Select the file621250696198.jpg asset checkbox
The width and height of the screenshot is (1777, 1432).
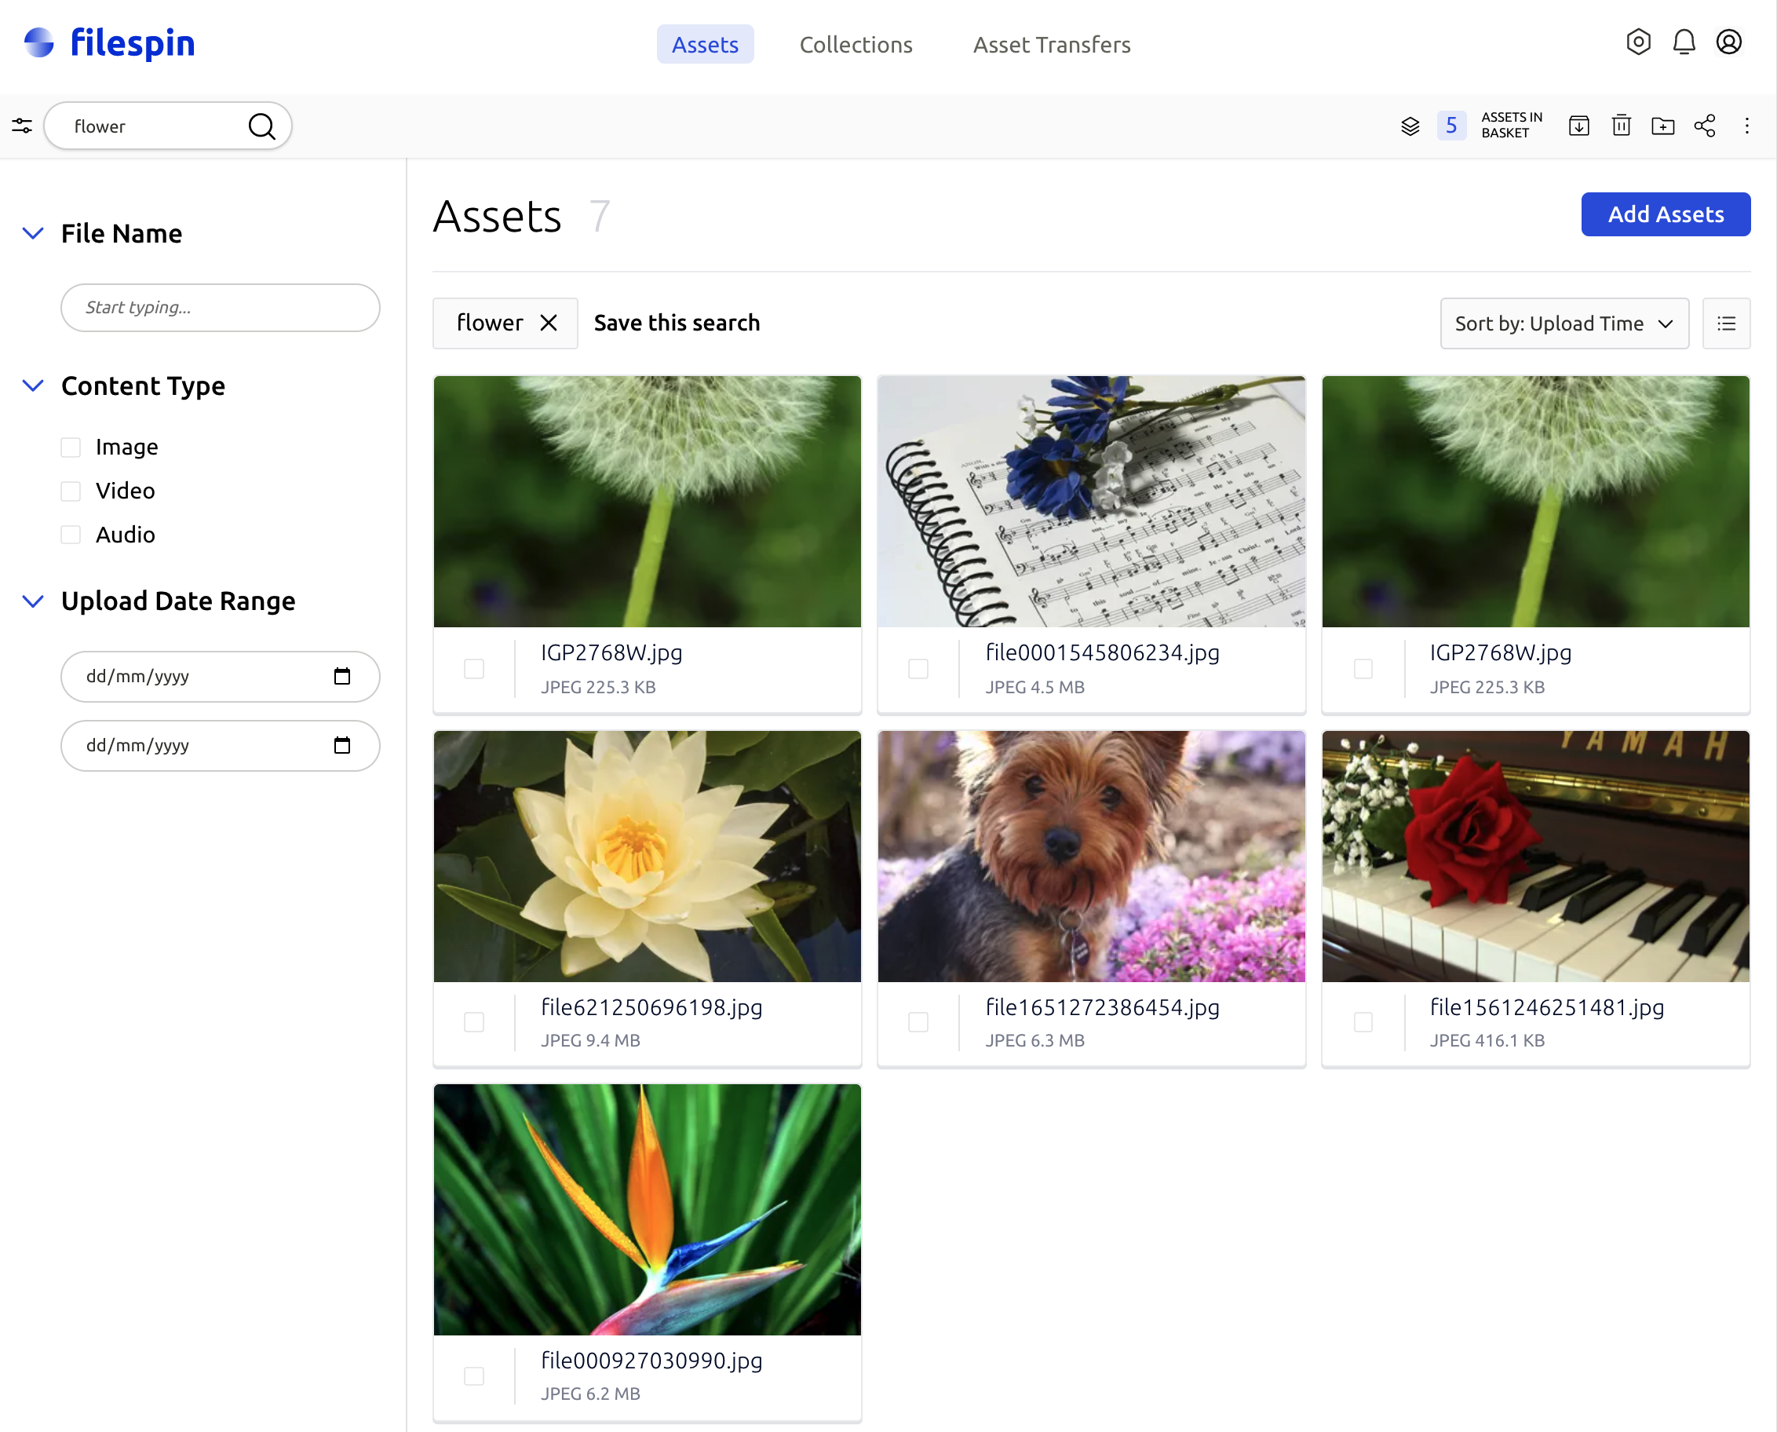[474, 1022]
